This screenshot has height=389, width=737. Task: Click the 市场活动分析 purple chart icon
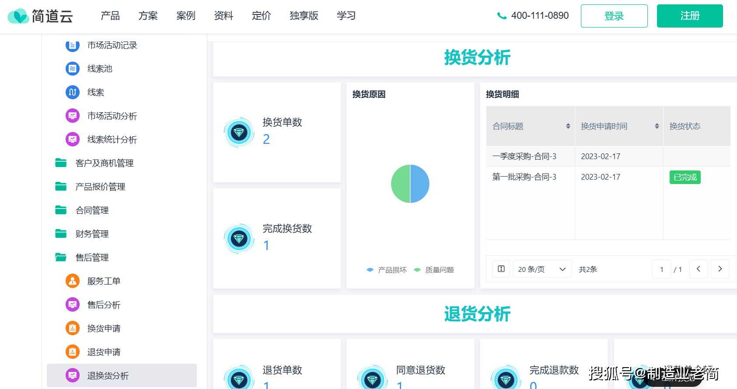point(73,116)
